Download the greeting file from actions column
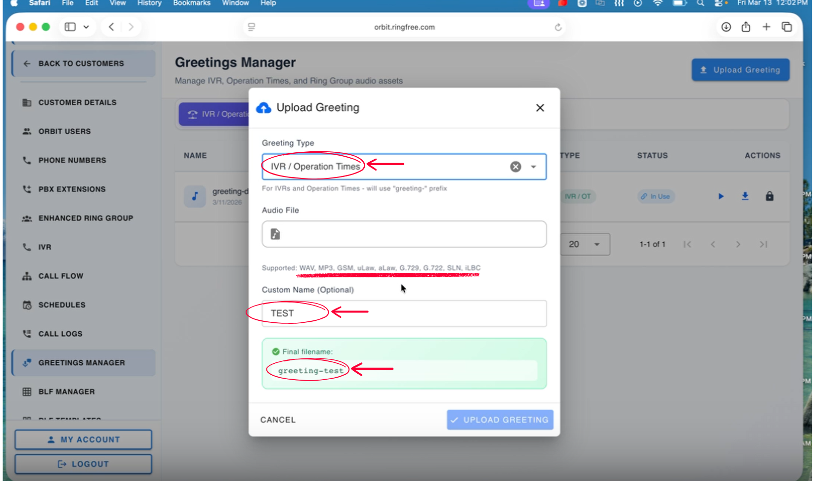Screen dimensions: 815x481 tap(745, 196)
